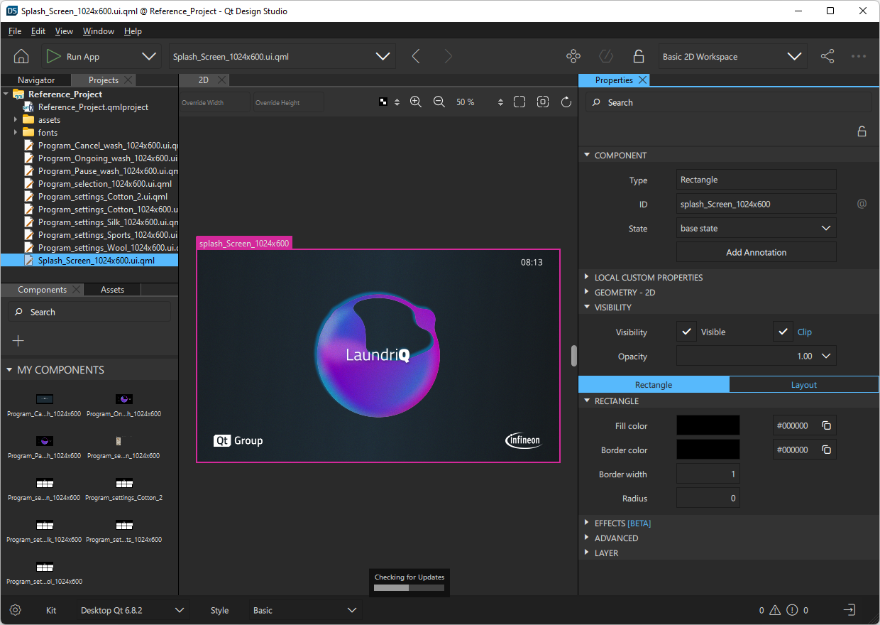880x625 pixels.
Task: Click the fit-to-screen icon in 2D toolbar
Action: pyautogui.click(x=519, y=102)
